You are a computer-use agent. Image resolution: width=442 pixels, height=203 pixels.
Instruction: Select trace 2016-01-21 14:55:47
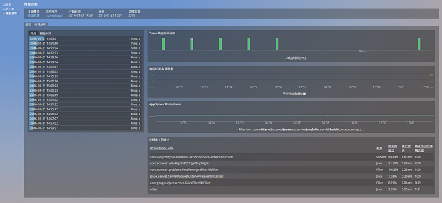point(85,109)
